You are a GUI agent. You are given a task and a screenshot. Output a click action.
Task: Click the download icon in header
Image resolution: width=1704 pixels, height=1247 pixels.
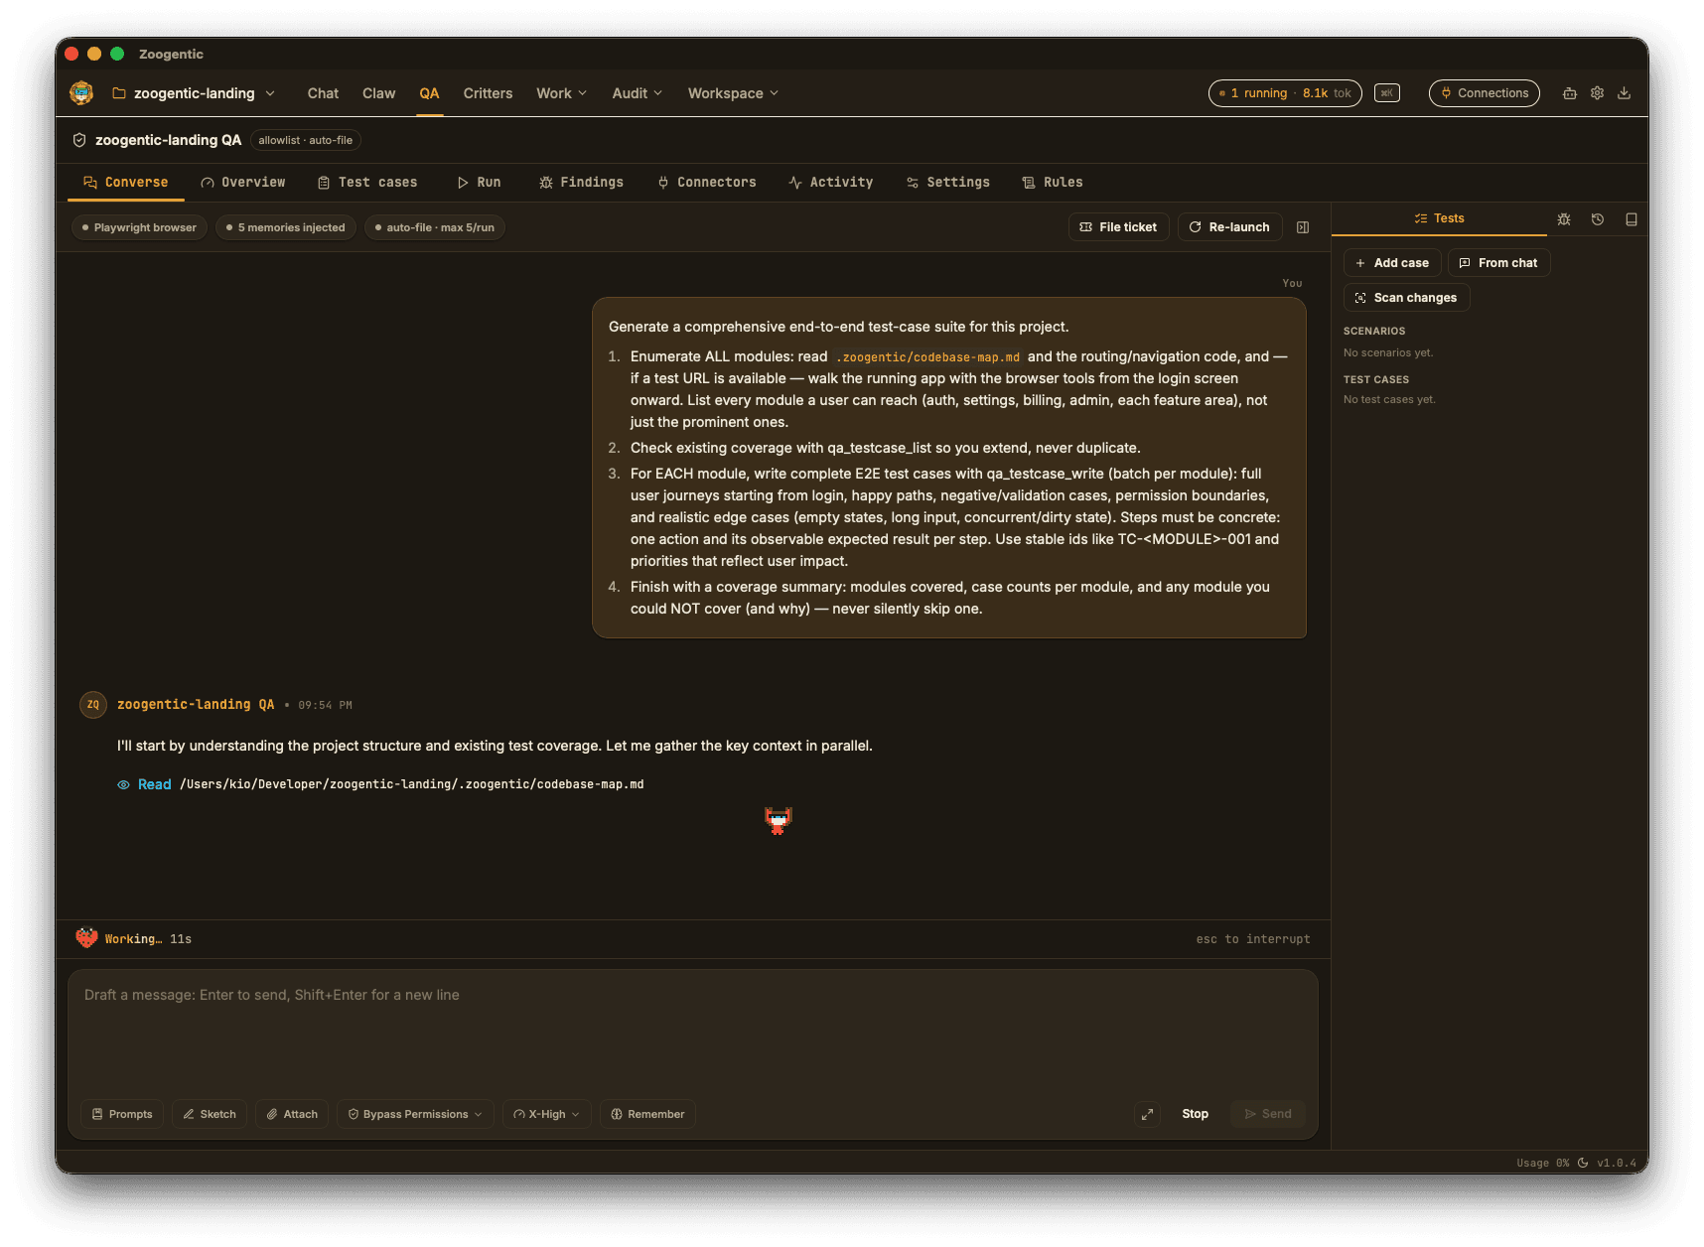pyautogui.click(x=1625, y=93)
